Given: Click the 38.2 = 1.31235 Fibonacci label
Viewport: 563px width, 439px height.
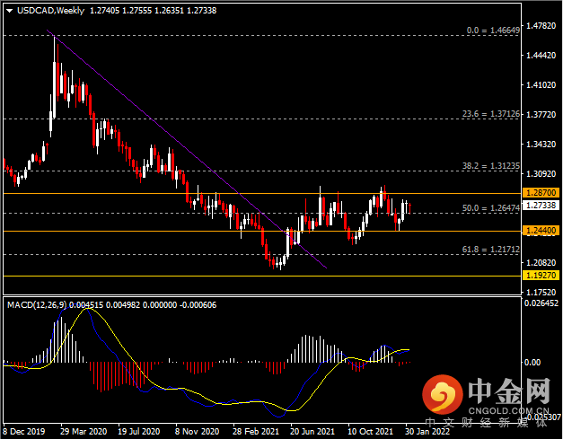Looking at the screenshot, I should click(x=490, y=165).
